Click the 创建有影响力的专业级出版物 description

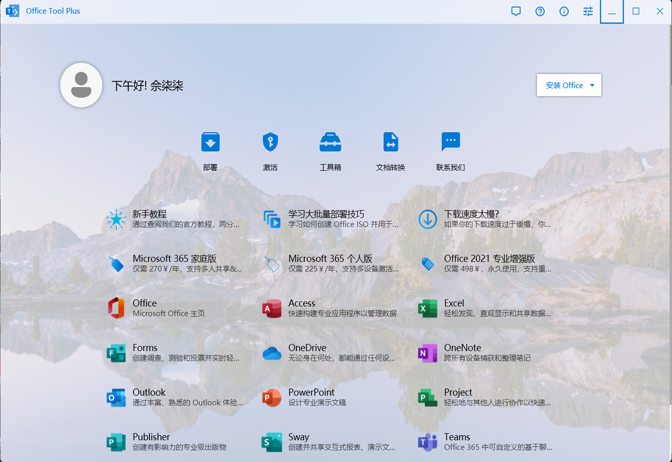[x=179, y=447]
